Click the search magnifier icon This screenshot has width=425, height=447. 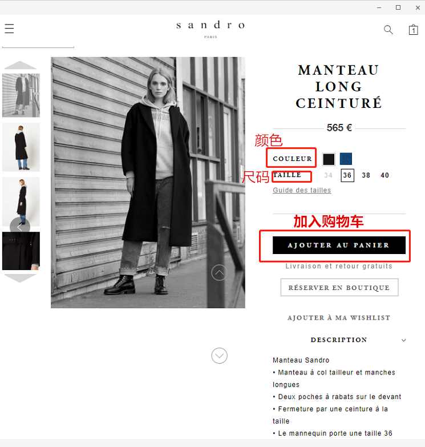[388, 30]
